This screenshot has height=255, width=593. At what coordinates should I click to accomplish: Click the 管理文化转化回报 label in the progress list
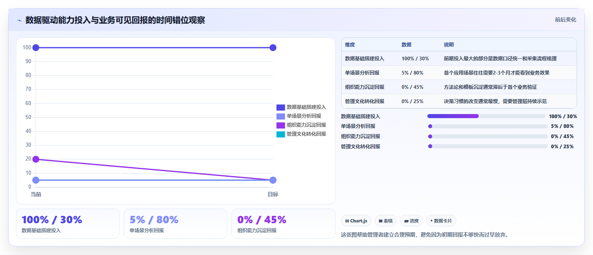[x=360, y=147]
